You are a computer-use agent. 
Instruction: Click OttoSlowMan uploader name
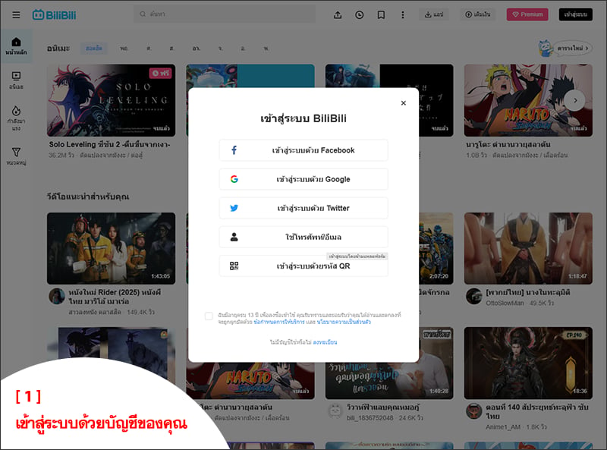(x=505, y=303)
